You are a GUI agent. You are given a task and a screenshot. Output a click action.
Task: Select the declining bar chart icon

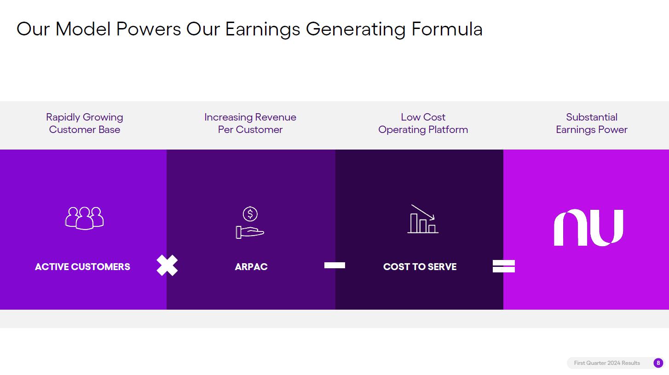423,219
